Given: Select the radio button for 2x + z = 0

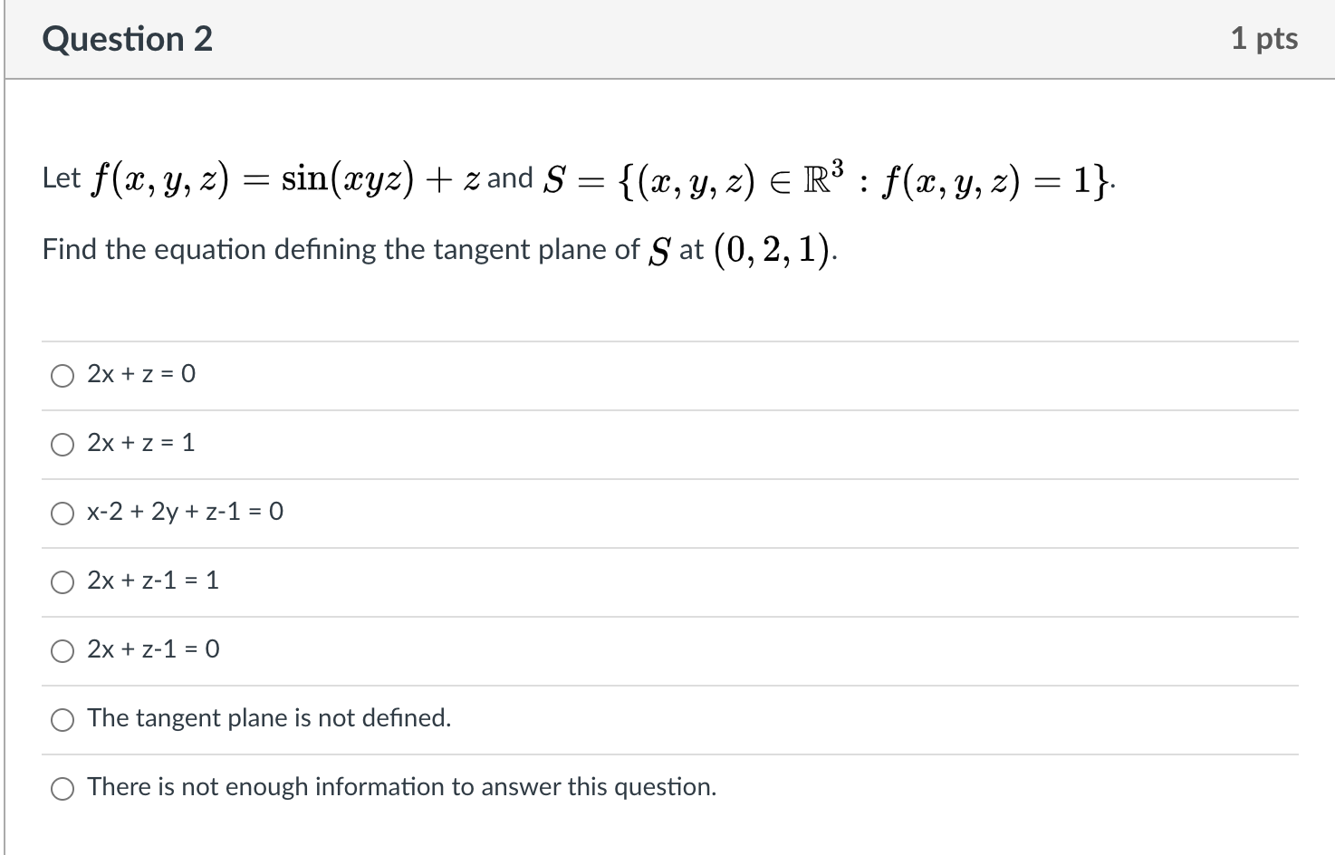Looking at the screenshot, I should point(62,376).
